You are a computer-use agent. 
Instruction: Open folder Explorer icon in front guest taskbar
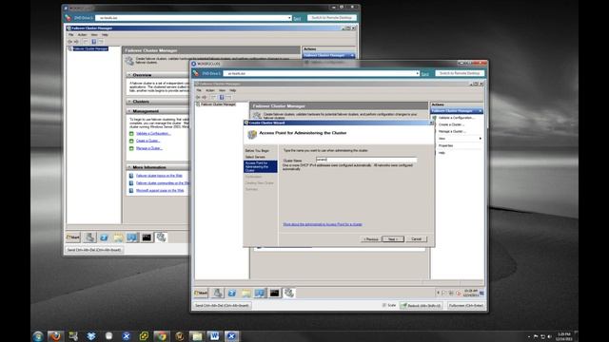point(246,294)
